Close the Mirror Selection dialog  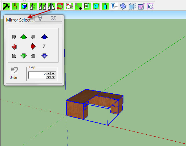pyautogui.click(x=53, y=18)
